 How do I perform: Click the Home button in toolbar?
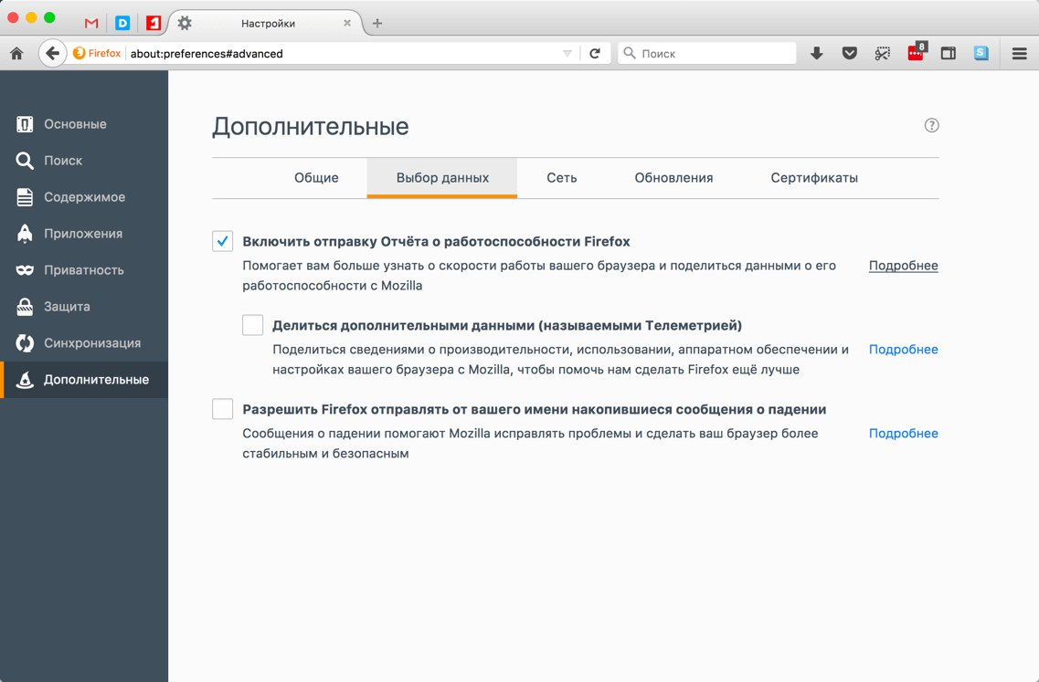16,54
